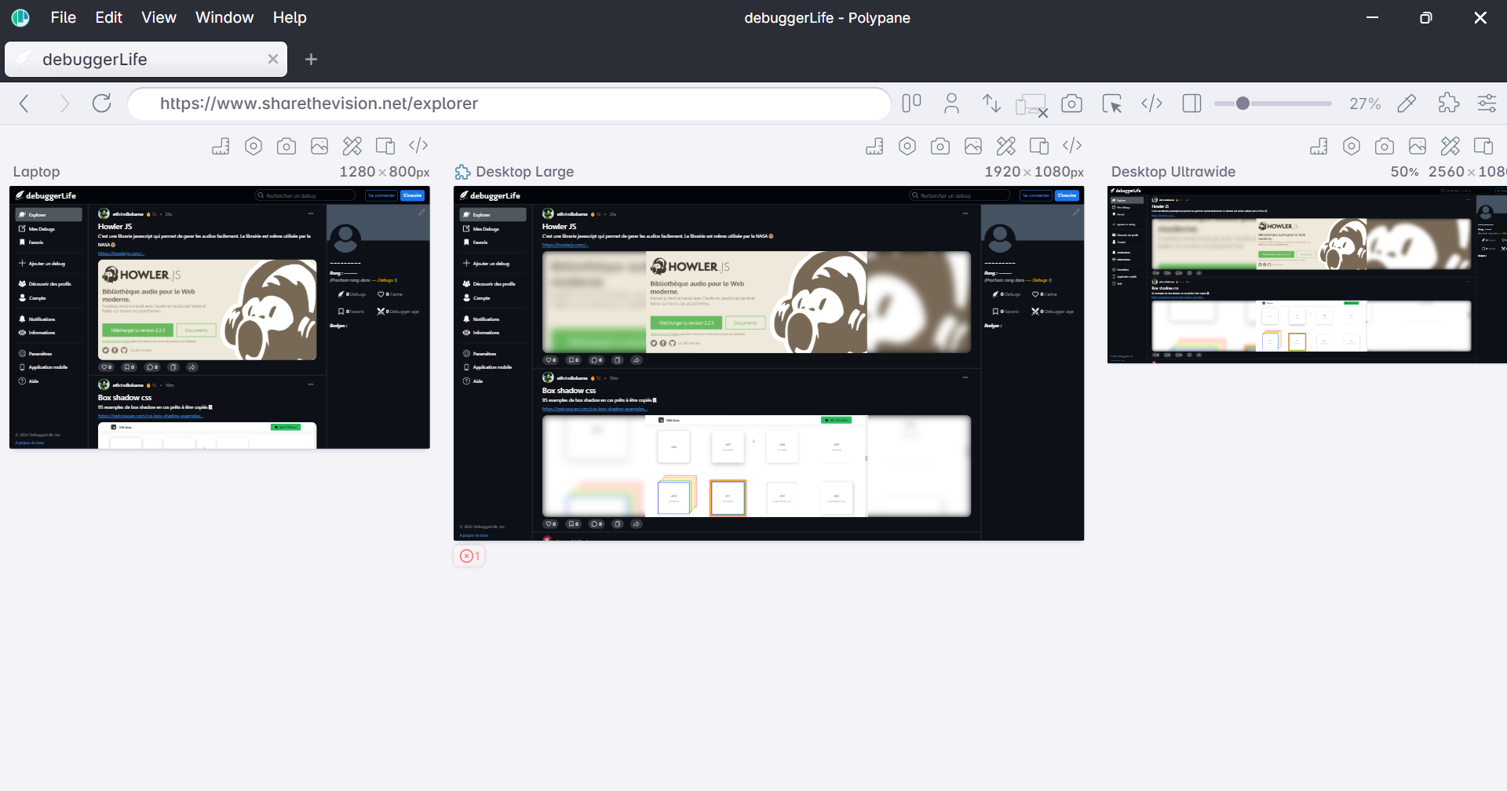Screenshot the Laptop pane
The height and width of the screenshot is (791, 1507).
pos(286,146)
